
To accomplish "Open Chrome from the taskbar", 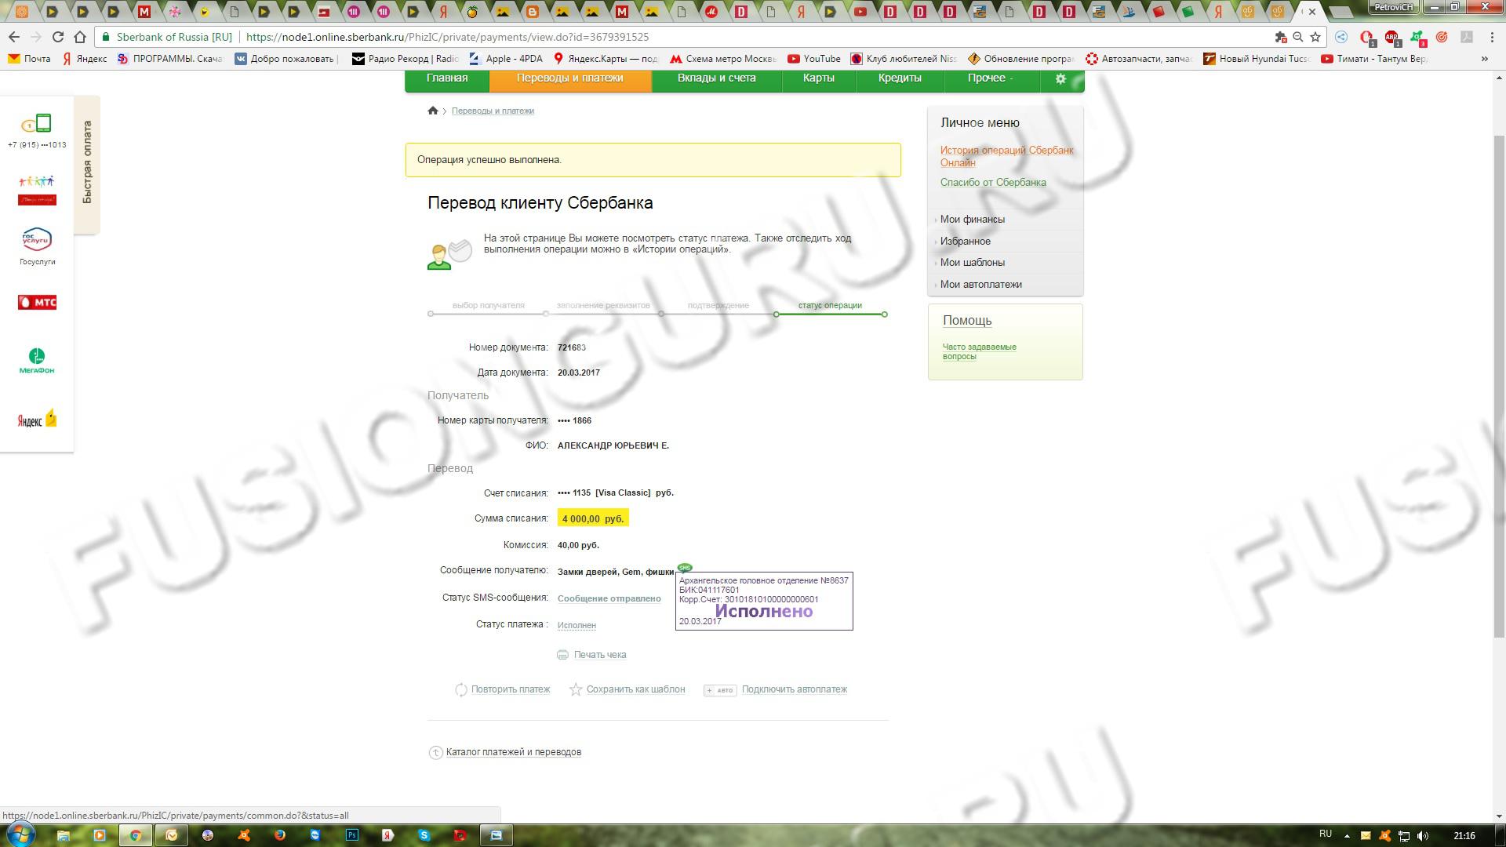I will 136,835.
